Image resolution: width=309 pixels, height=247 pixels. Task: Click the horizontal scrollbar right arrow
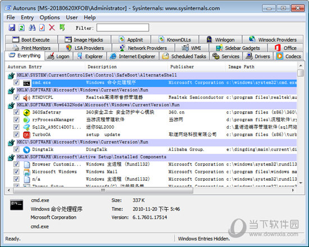[x=293, y=190]
